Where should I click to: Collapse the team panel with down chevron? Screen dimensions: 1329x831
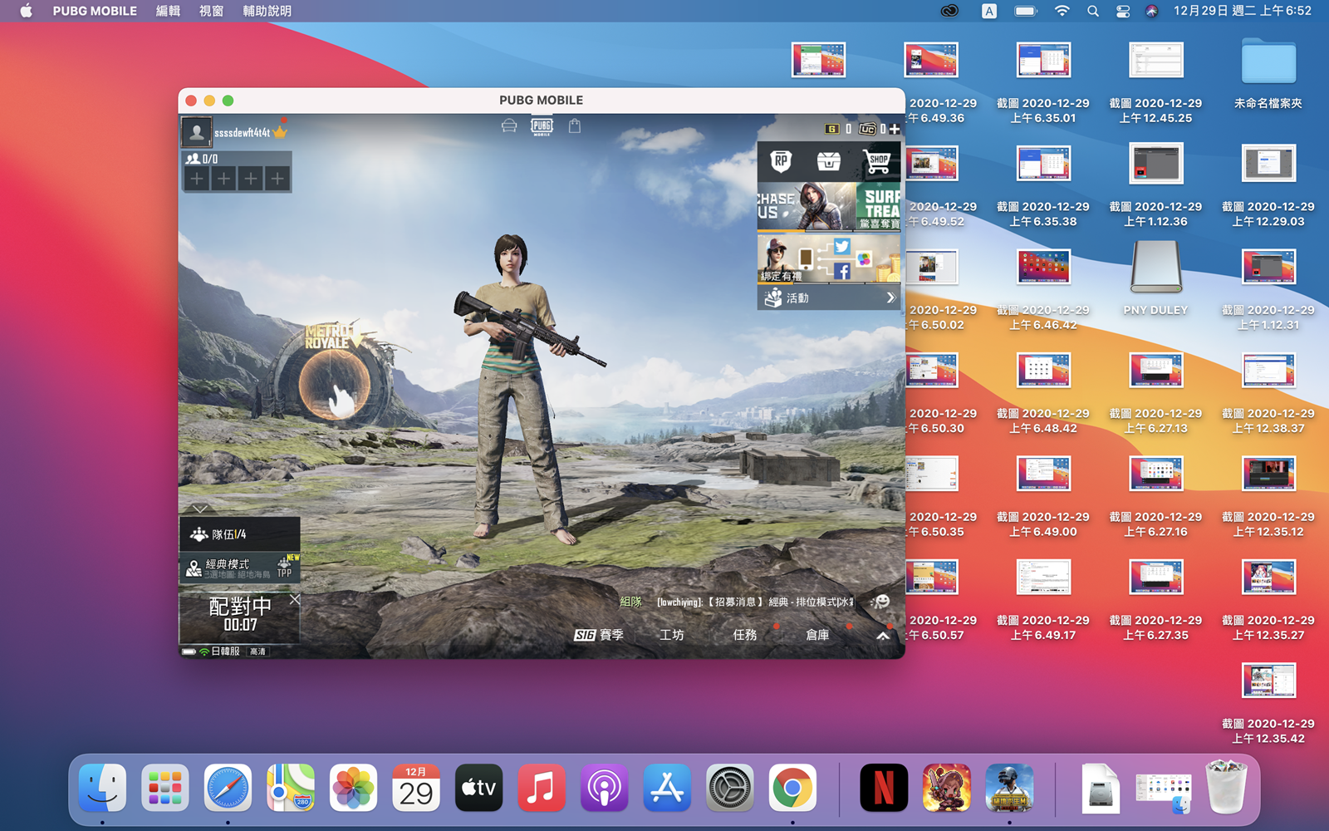[x=200, y=509]
